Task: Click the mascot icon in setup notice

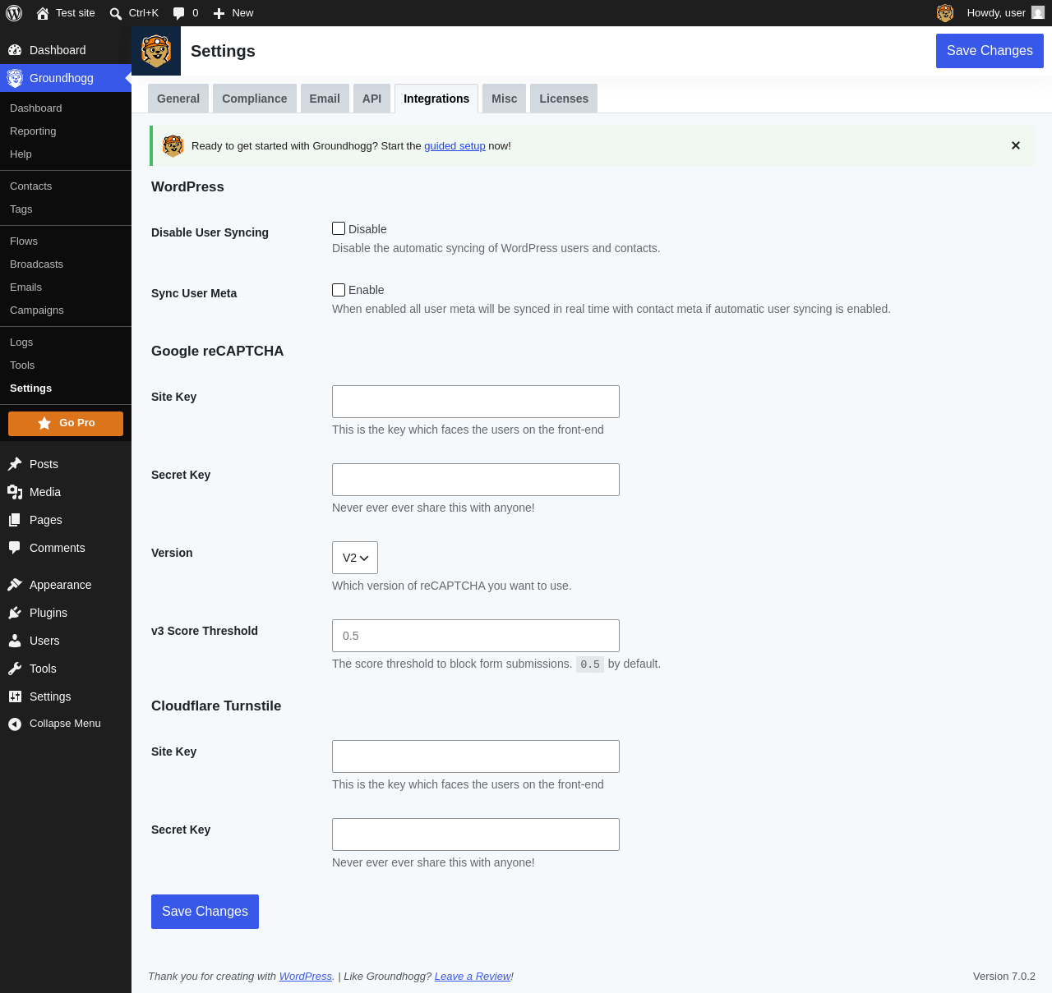Action: [173, 146]
